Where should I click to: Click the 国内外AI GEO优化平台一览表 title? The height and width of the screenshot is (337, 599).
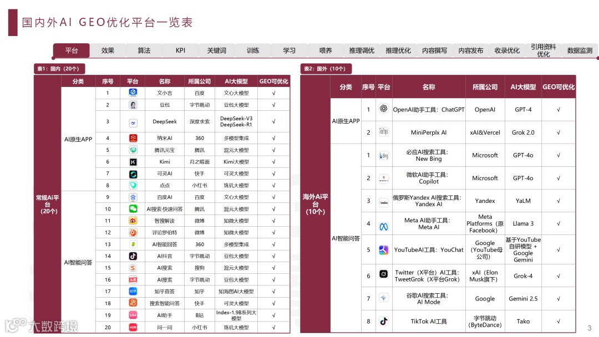tap(108, 22)
